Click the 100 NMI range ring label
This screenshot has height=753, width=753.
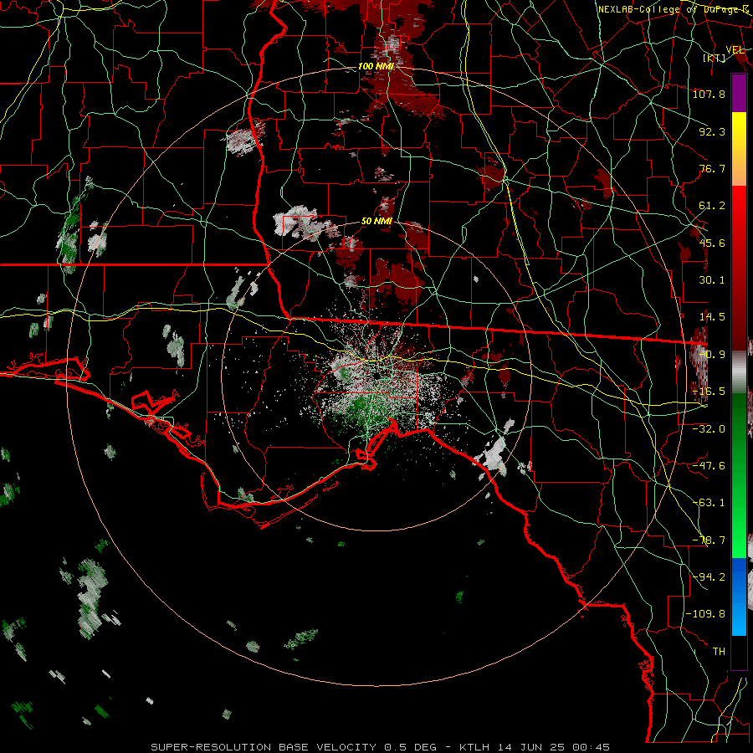click(x=376, y=66)
